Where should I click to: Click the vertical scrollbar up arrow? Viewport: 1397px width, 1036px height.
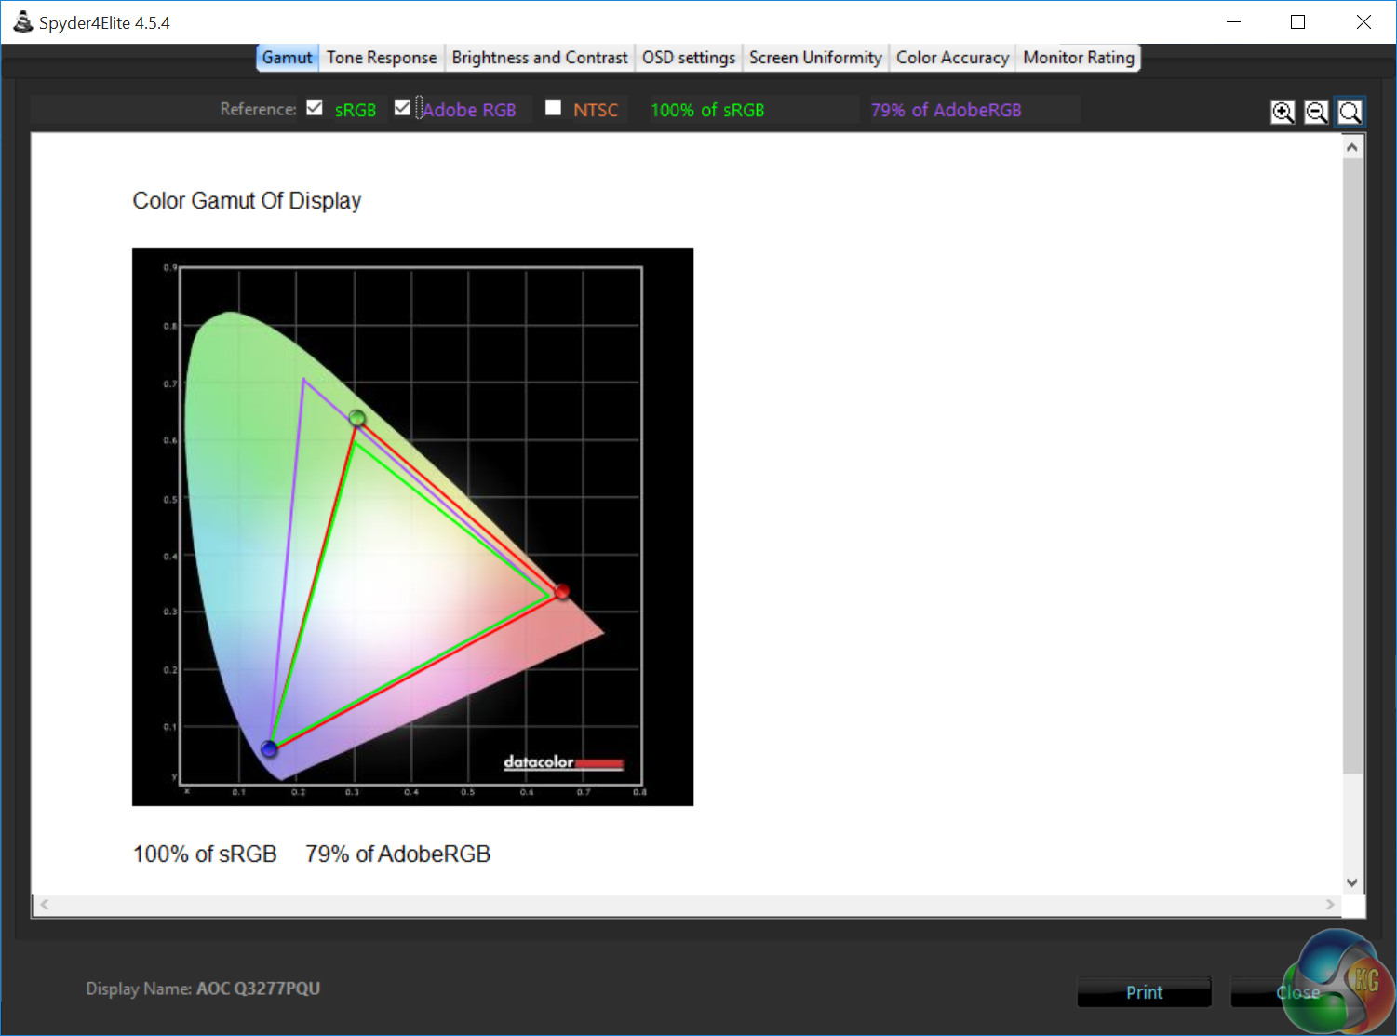[1352, 147]
